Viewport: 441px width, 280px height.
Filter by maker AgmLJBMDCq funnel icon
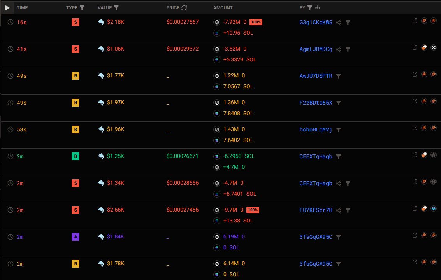pyautogui.click(x=348, y=49)
